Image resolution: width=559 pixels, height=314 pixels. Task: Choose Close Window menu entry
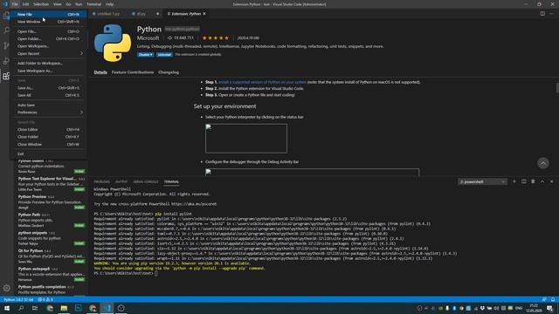point(49,144)
